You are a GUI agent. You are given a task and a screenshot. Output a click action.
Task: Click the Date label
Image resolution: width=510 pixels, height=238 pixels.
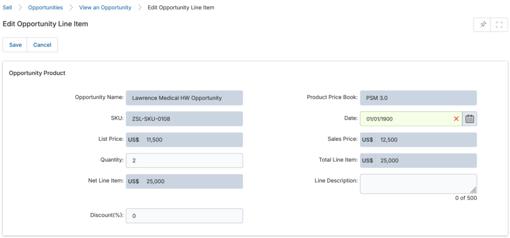pyautogui.click(x=351, y=118)
